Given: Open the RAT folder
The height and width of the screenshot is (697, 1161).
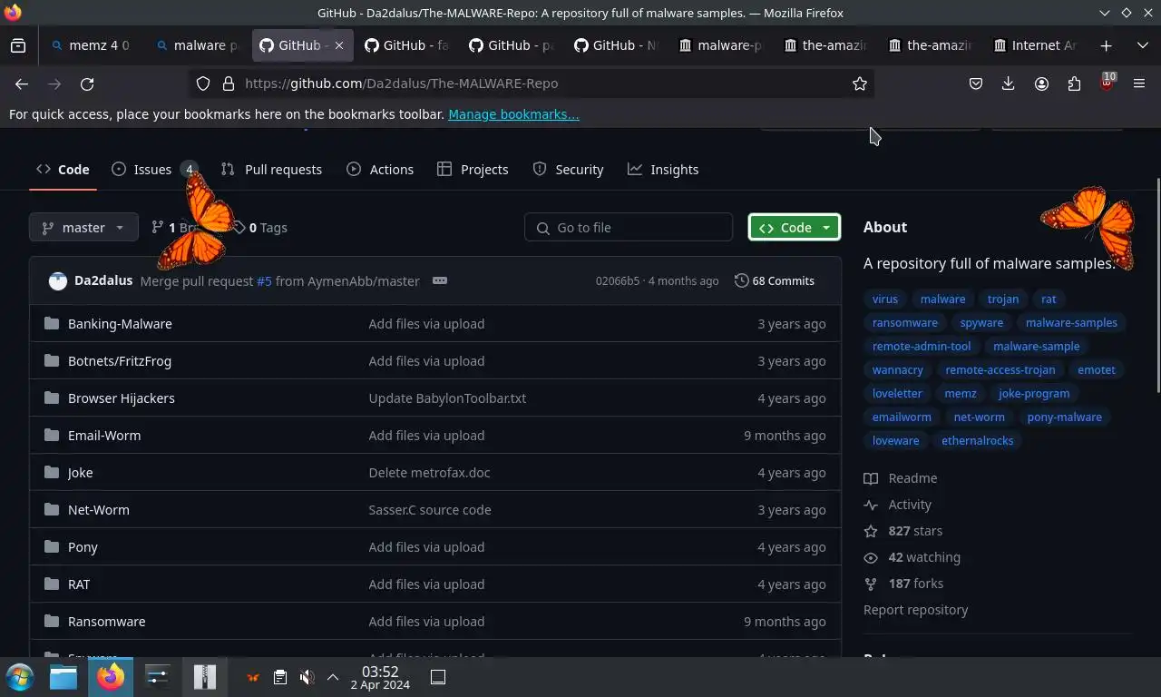Looking at the screenshot, I should 79,584.
